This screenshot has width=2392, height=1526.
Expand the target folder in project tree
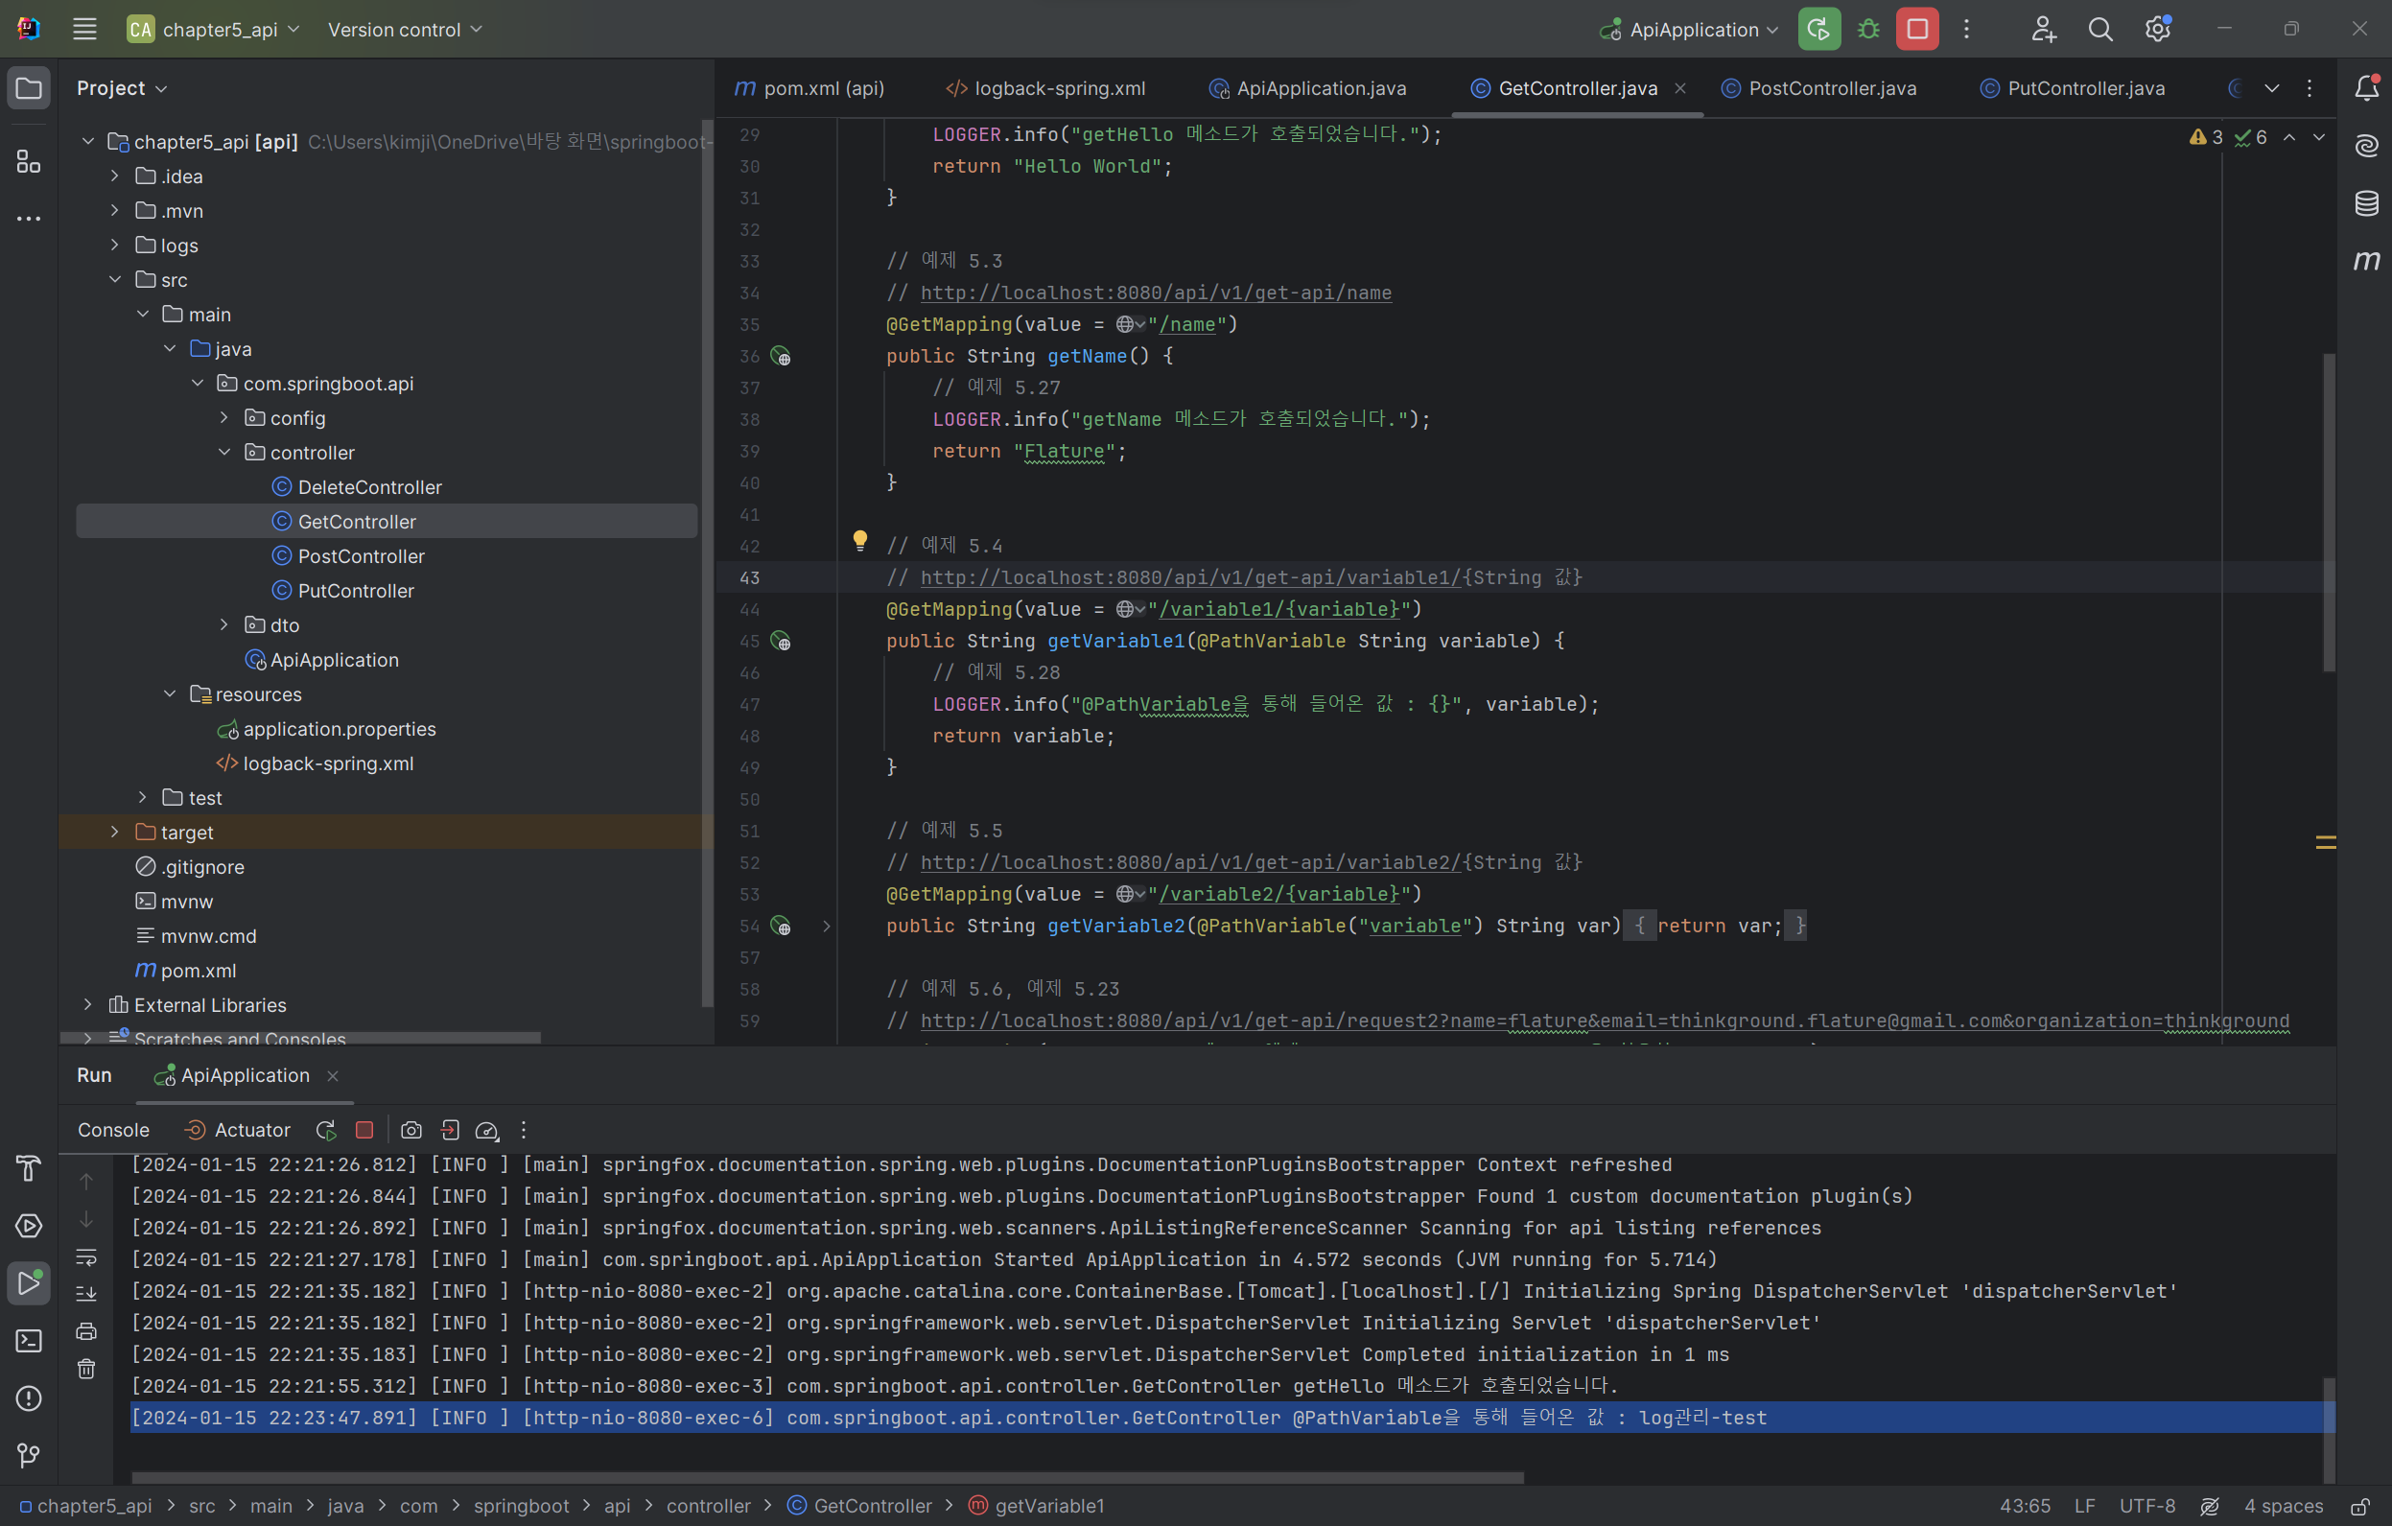click(x=114, y=833)
